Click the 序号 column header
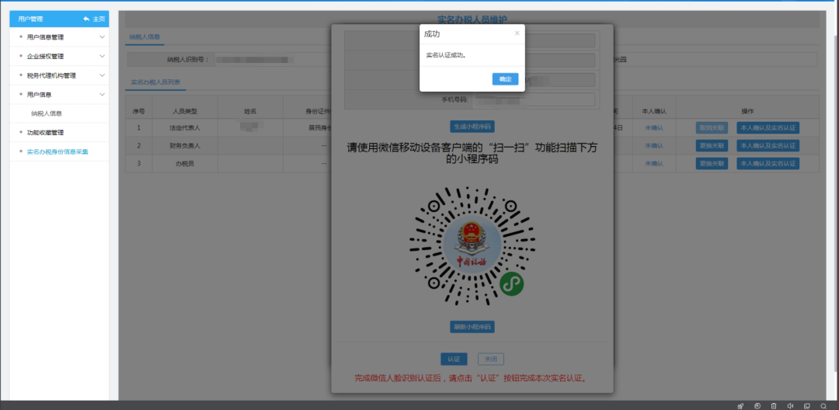 click(x=138, y=111)
